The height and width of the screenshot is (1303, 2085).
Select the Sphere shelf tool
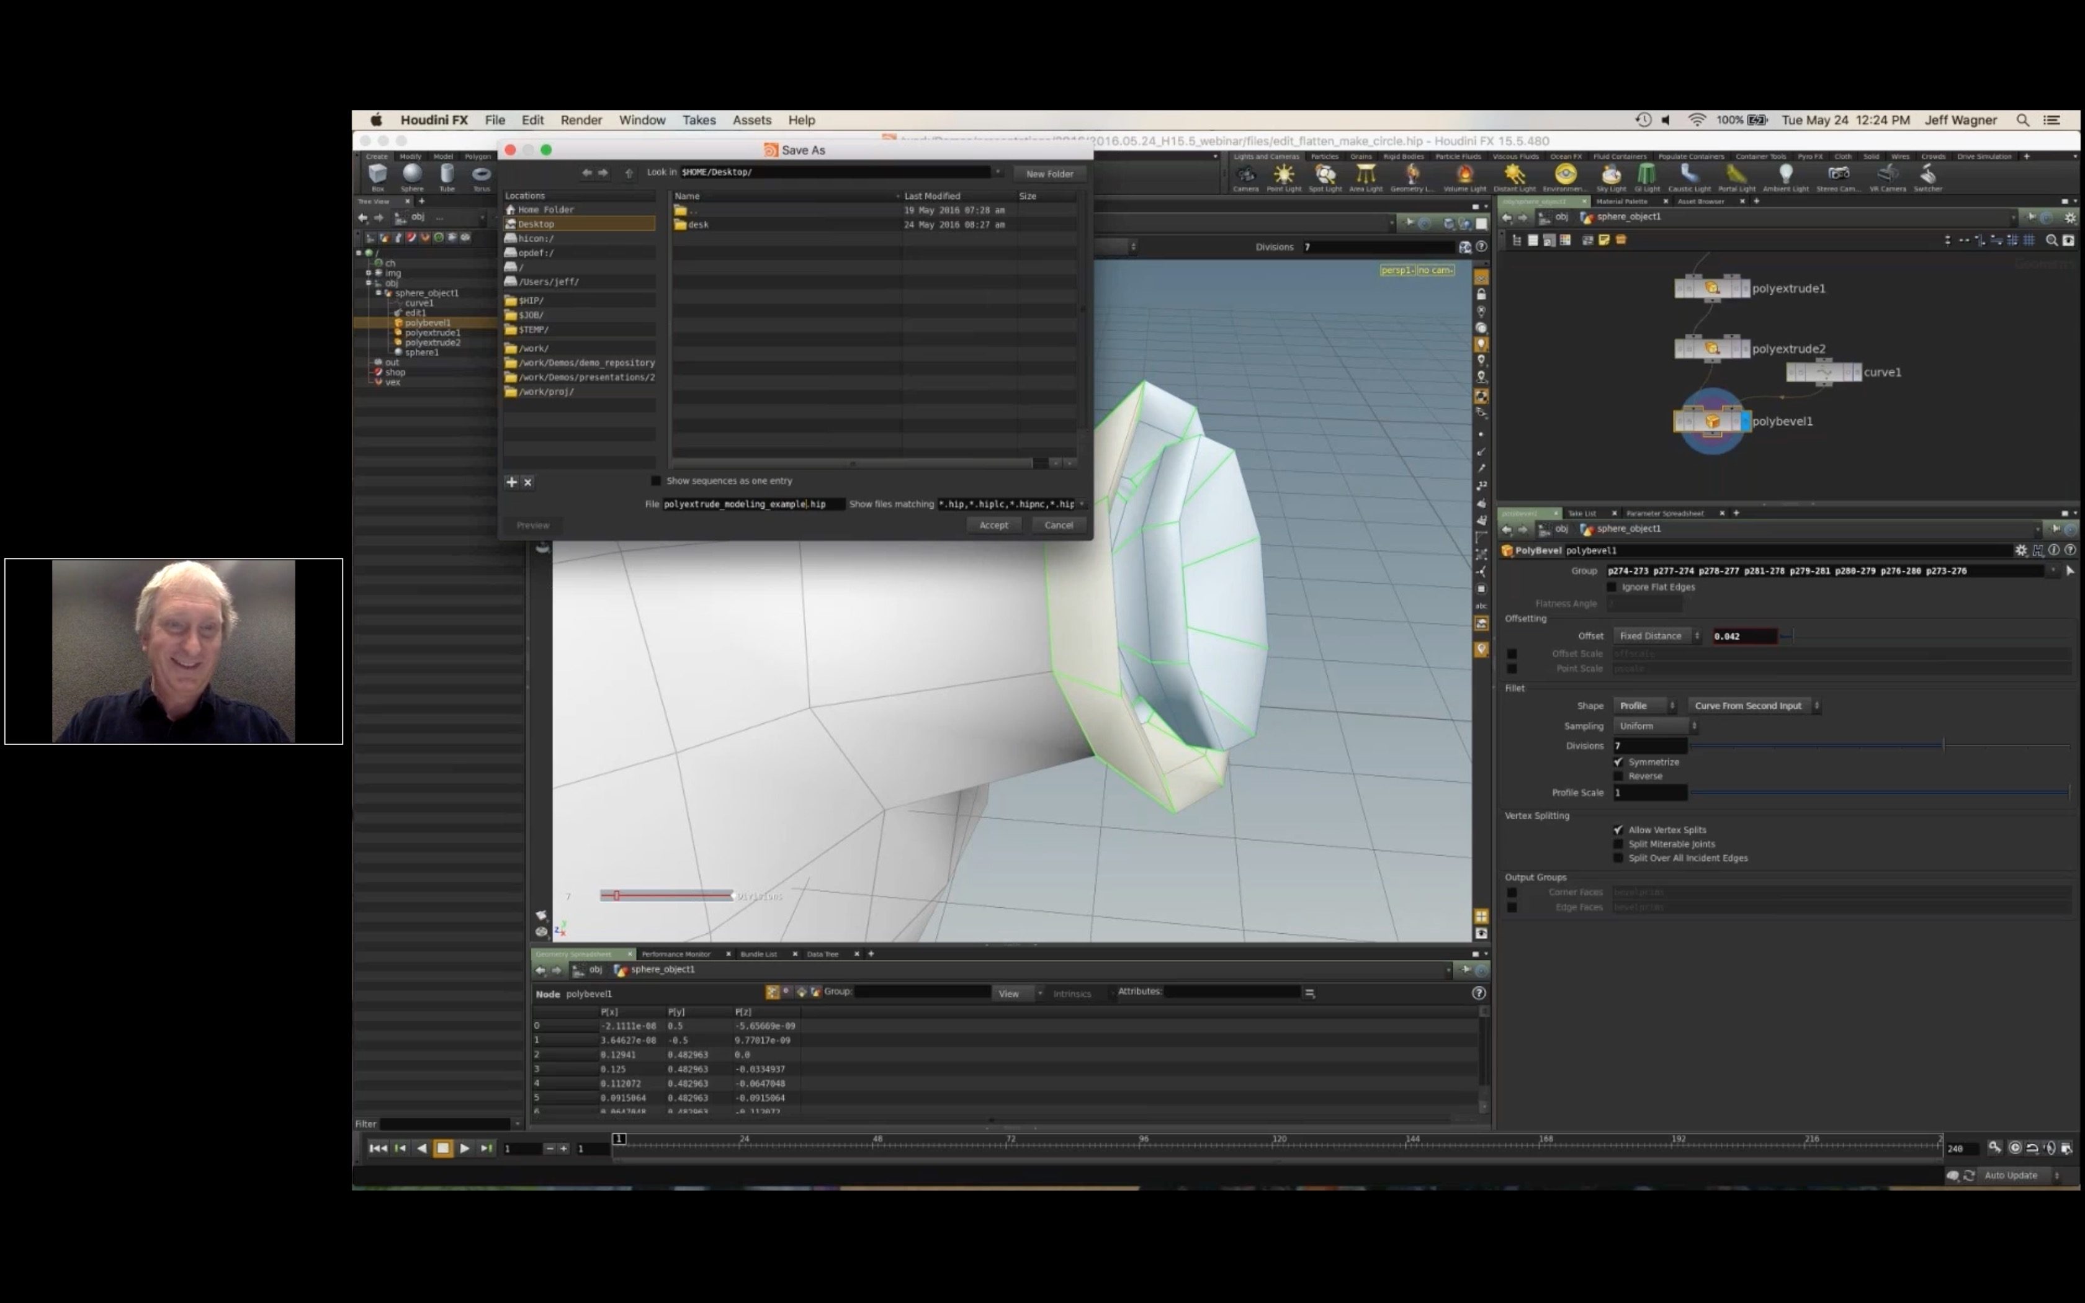pos(412,177)
